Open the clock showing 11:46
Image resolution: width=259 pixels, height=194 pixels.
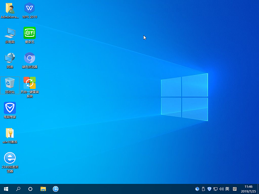[x=248, y=189]
